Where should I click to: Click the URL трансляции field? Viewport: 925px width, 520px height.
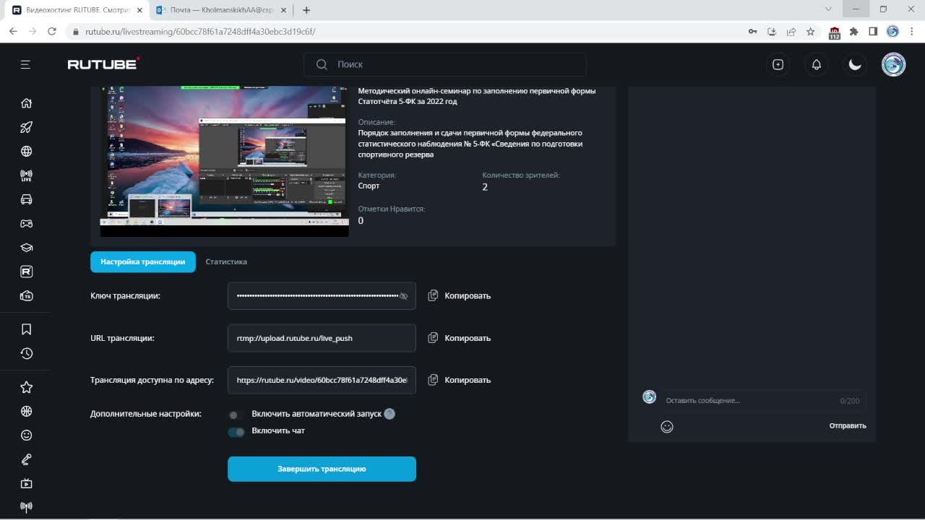(x=322, y=338)
